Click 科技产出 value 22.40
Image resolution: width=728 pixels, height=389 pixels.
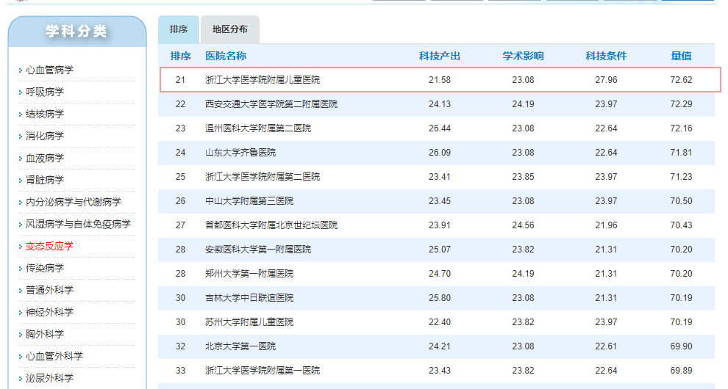click(440, 321)
